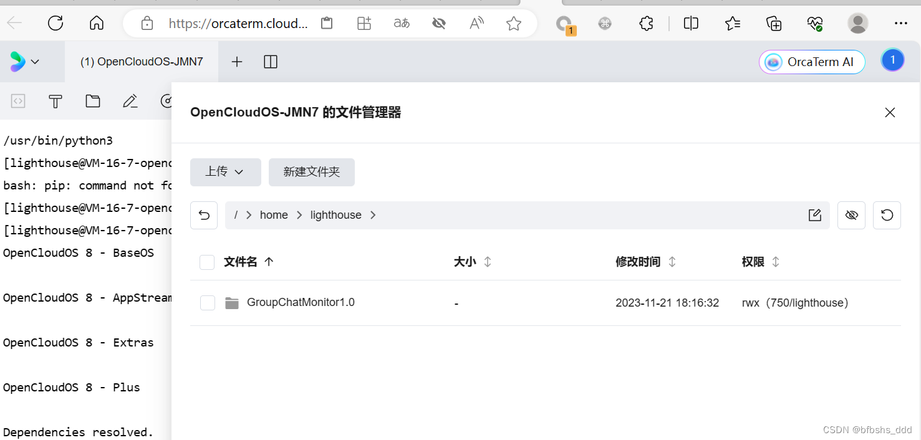This screenshot has width=921, height=440.
Task: Switch to the (1) OpenCloudOS-JMN7 tab
Action: click(142, 62)
